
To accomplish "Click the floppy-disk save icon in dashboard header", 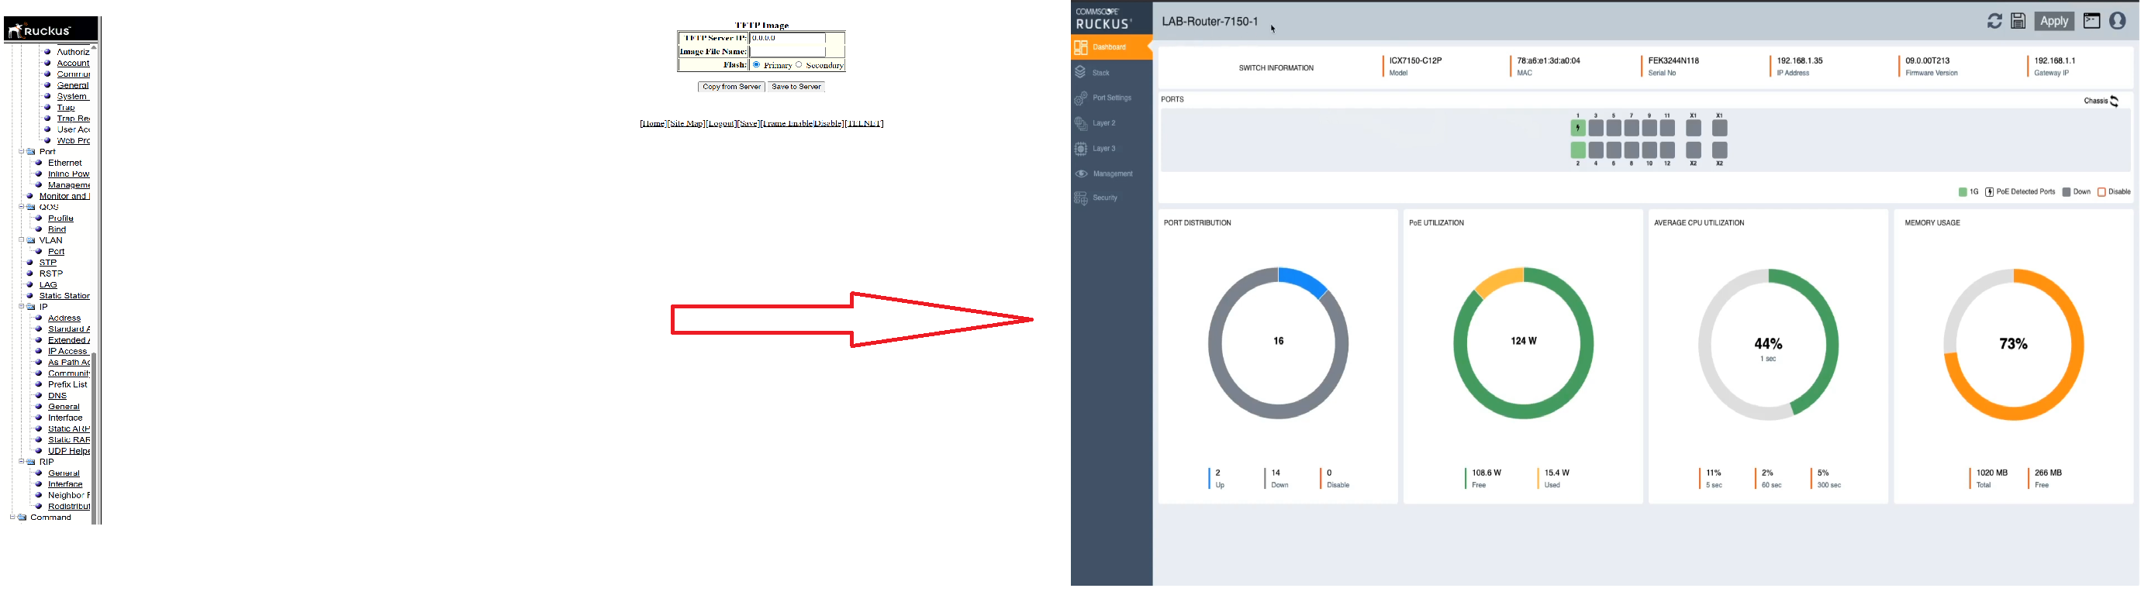I will [x=2018, y=22].
